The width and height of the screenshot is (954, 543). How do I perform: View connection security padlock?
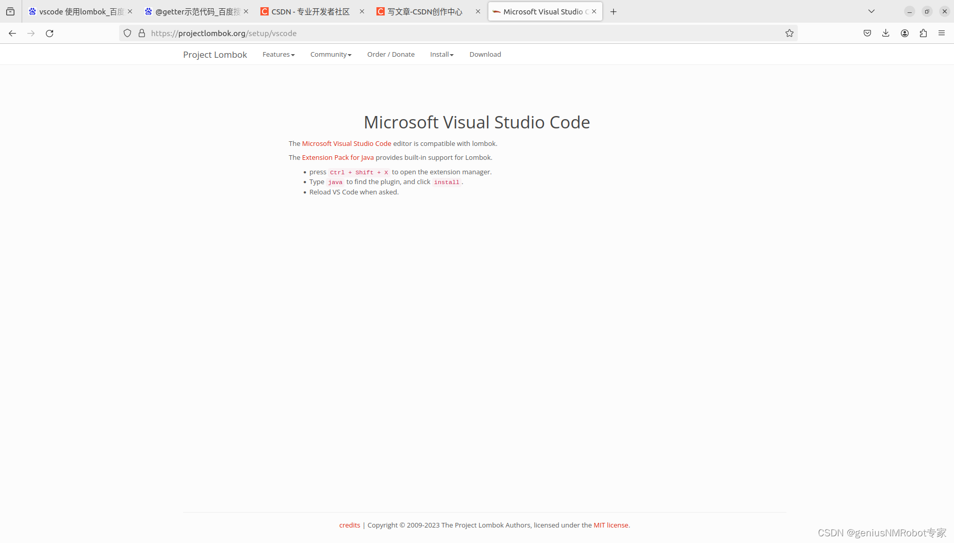142,33
